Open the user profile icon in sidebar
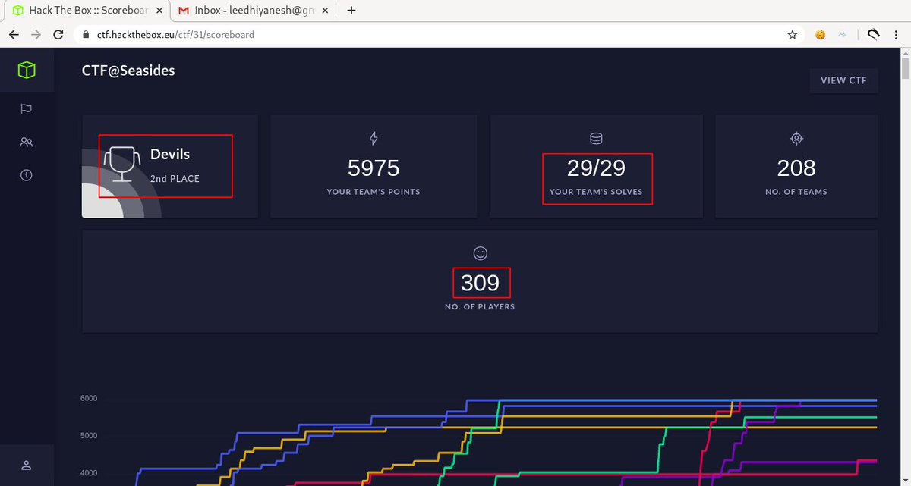911x486 pixels. pos(27,465)
